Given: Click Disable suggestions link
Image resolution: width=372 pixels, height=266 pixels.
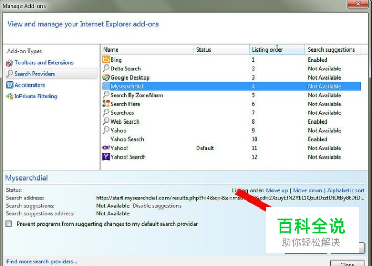Looking at the screenshot, I should (157, 206).
